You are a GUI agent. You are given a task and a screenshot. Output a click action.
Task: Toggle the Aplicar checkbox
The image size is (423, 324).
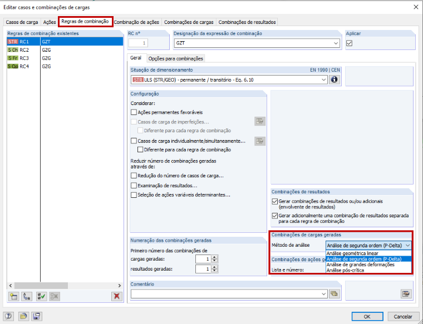click(349, 43)
